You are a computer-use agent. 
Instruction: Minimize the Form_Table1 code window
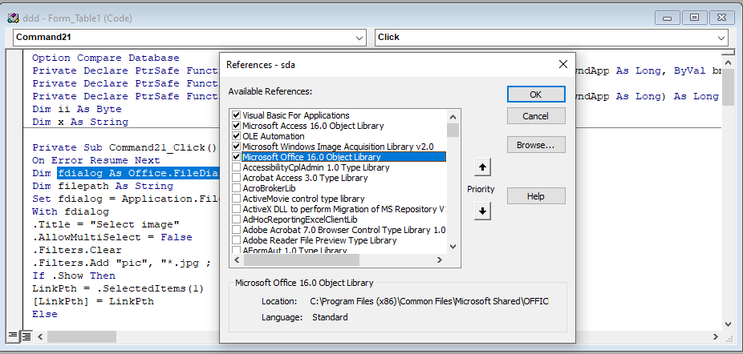[668, 18]
